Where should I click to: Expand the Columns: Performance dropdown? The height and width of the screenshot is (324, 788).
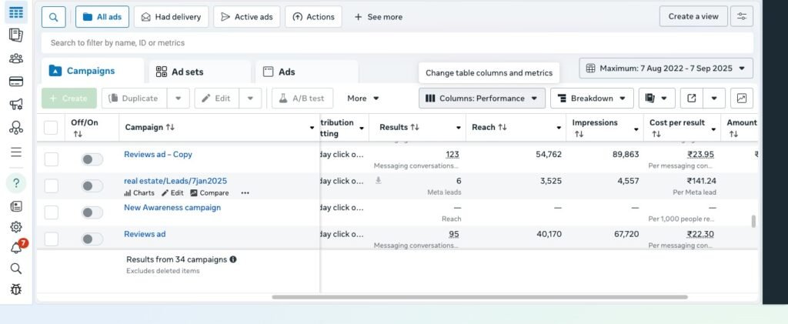(482, 99)
